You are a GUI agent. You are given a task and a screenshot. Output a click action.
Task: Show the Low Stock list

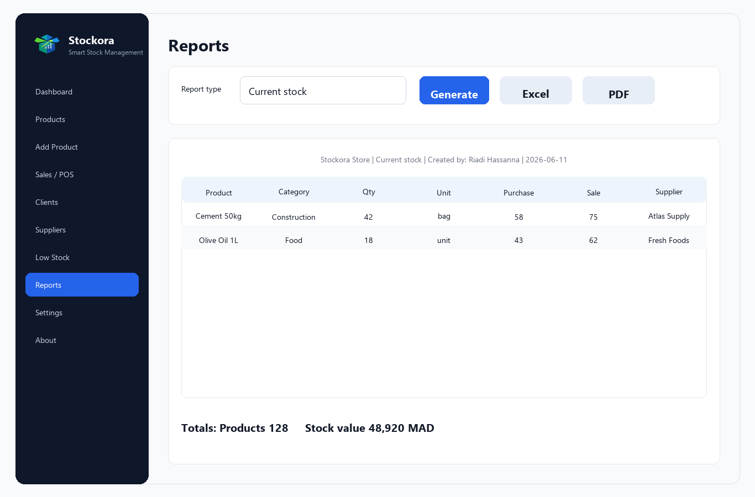point(82,257)
